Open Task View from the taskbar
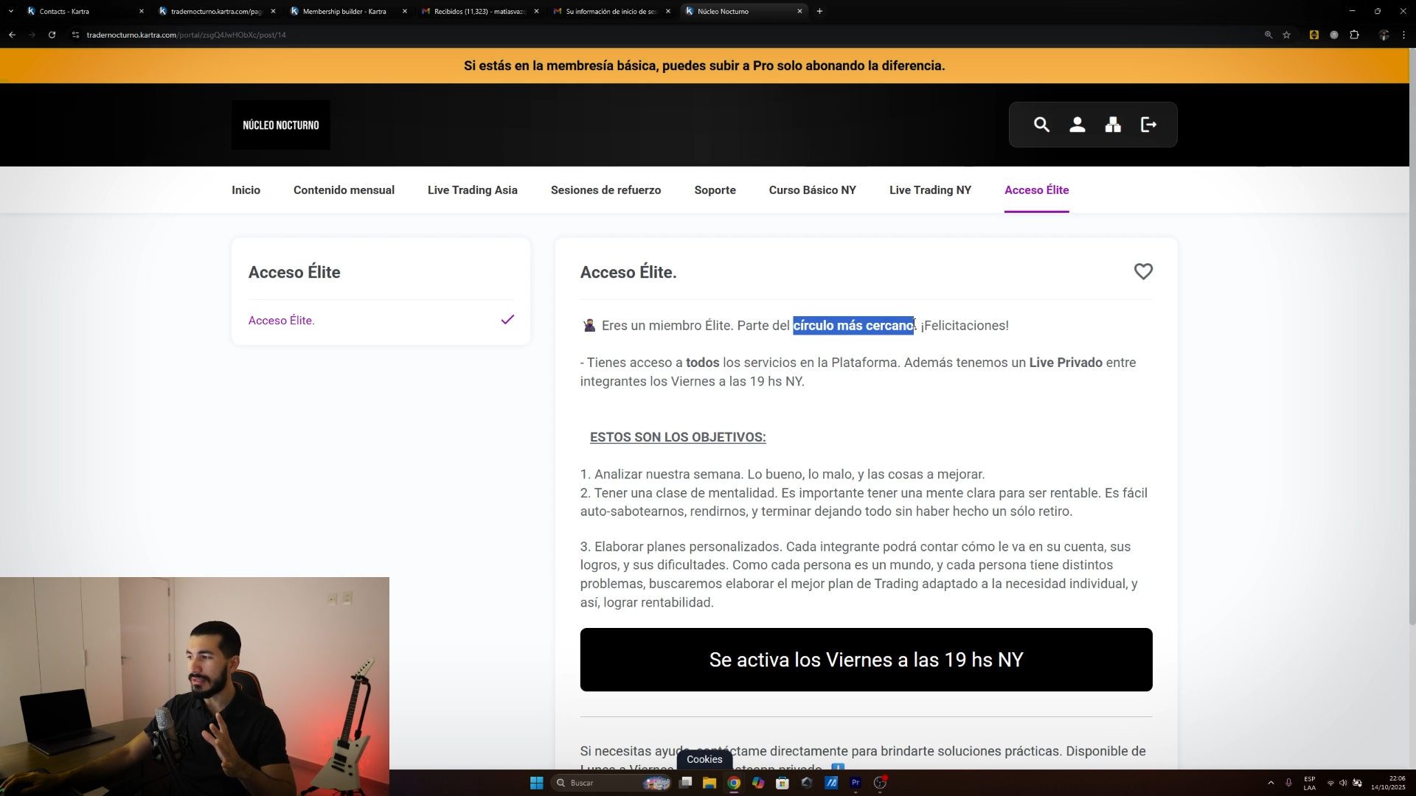 (686, 783)
